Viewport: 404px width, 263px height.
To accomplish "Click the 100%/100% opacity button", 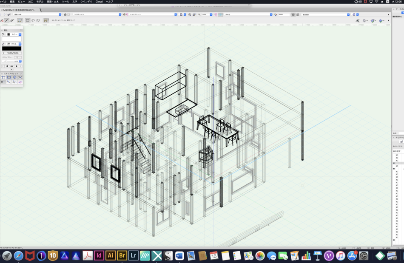I will [13, 53].
